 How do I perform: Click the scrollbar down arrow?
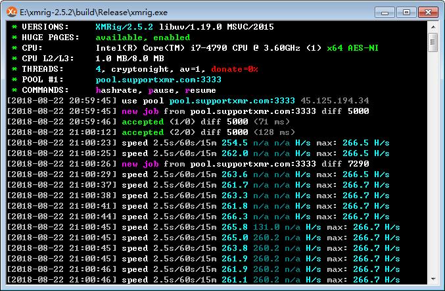tap(433, 279)
